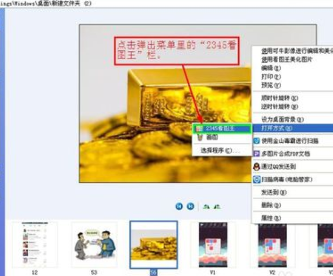This screenshot has height=276, width=333.
Task: Select the game screenshot thumbnail V1
Action: point(213,245)
